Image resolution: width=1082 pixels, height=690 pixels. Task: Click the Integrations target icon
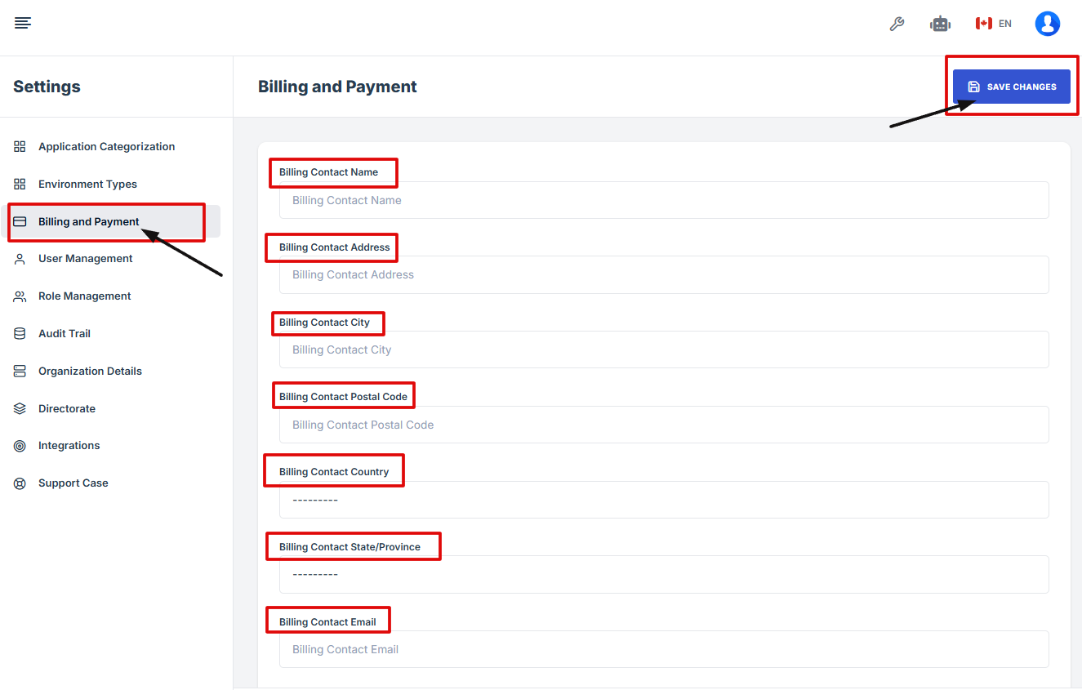coord(20,446)
